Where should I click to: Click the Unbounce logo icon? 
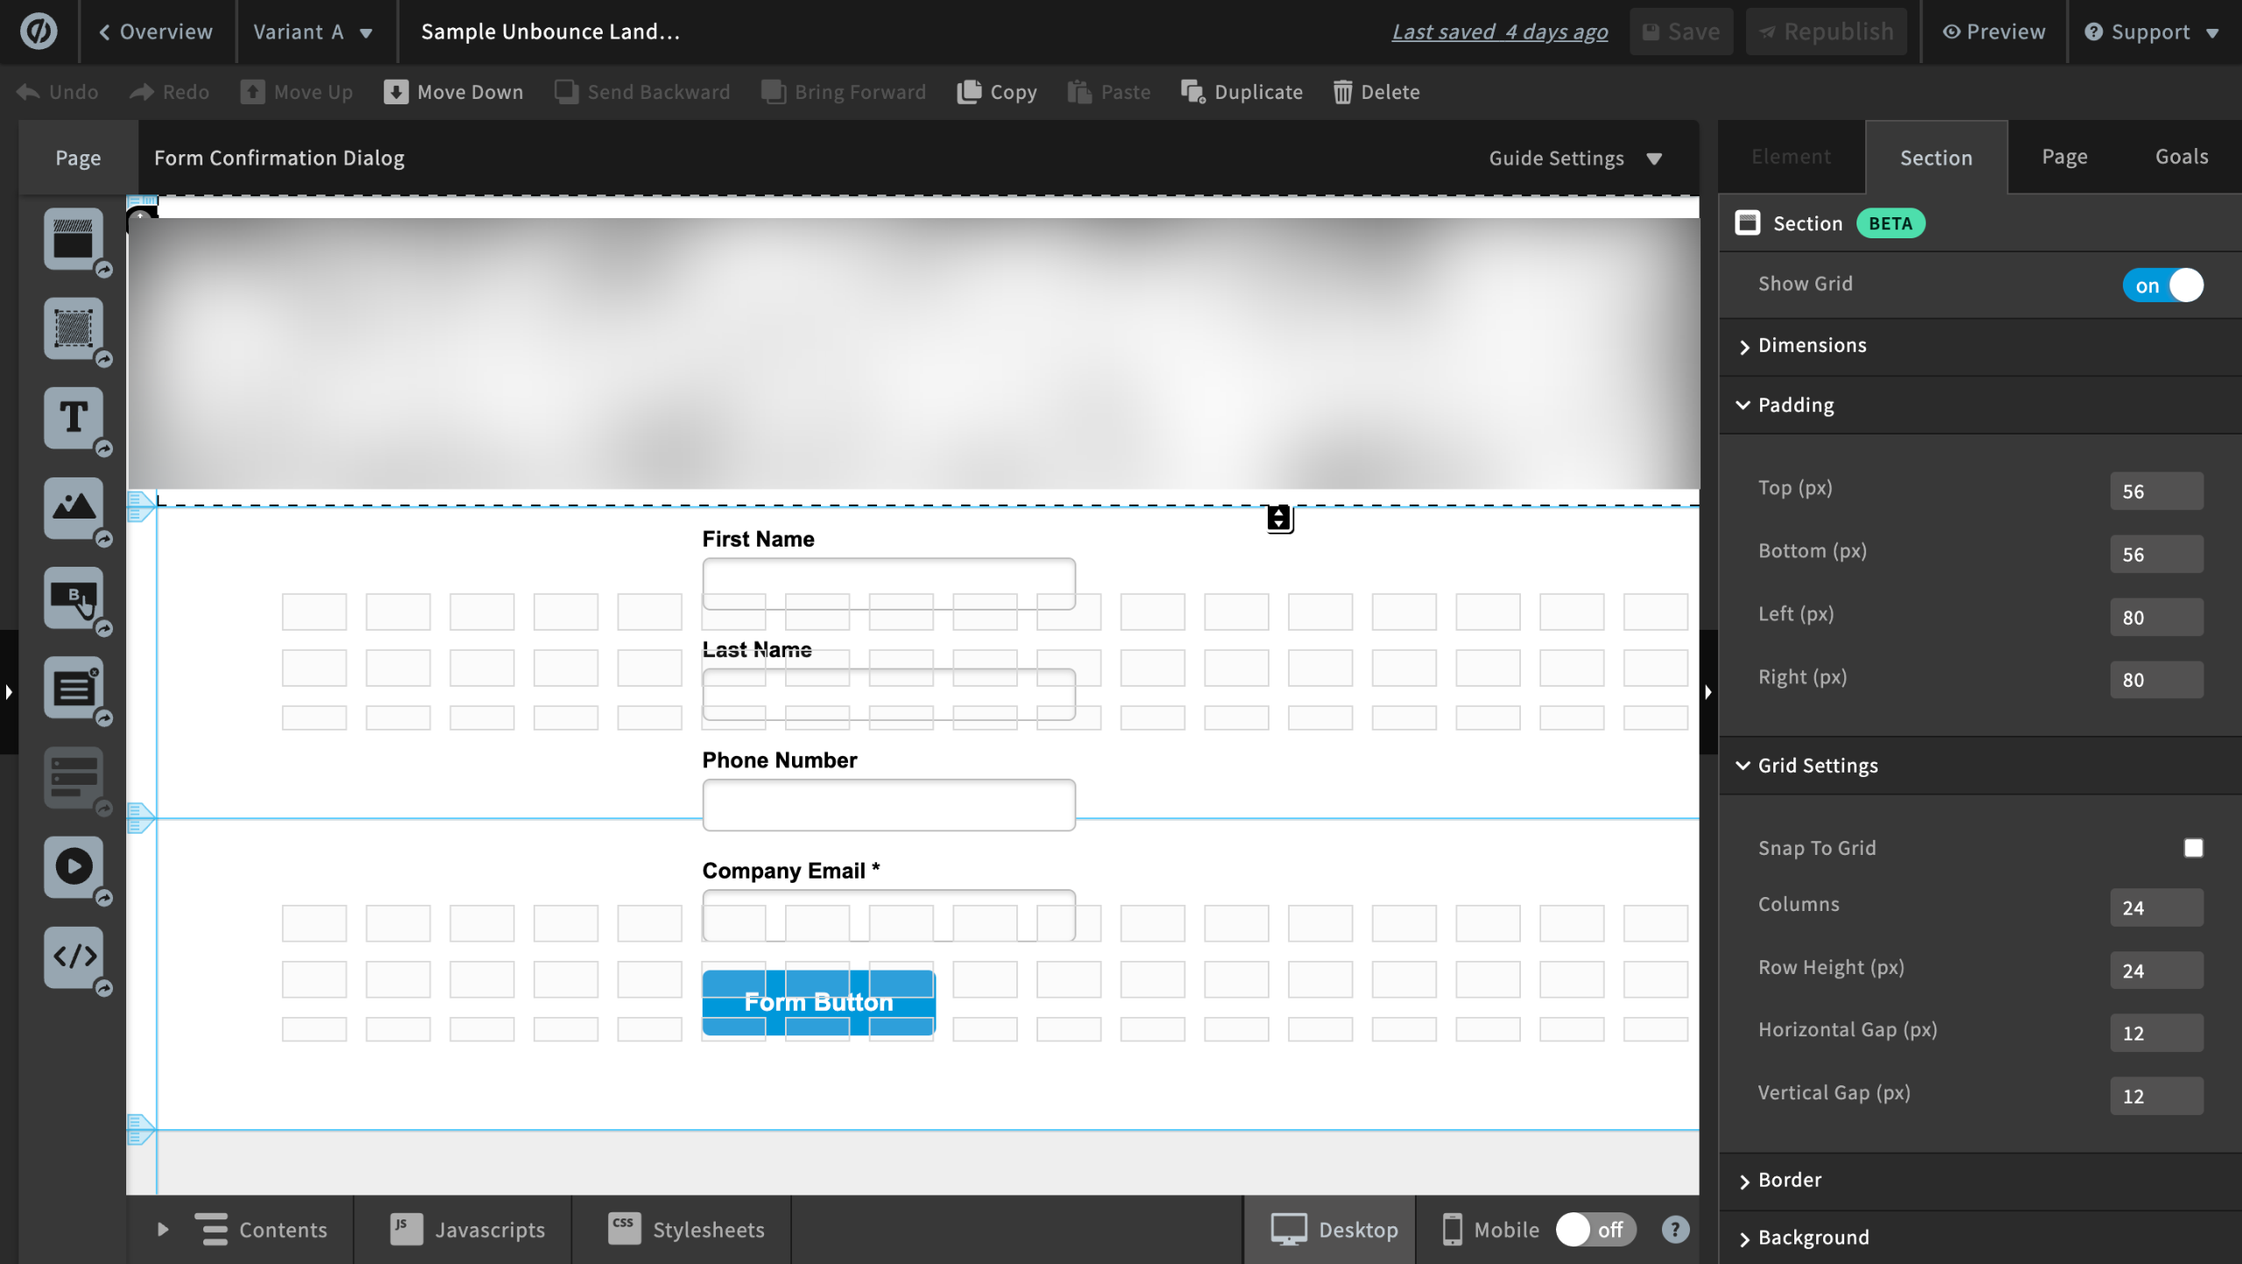click(x=39, y=32)
